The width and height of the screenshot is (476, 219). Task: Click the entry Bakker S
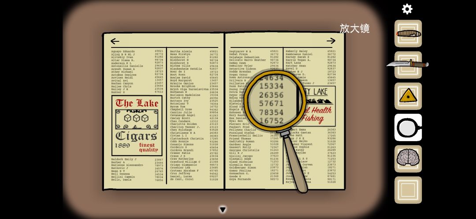click(x=118, y=92)
